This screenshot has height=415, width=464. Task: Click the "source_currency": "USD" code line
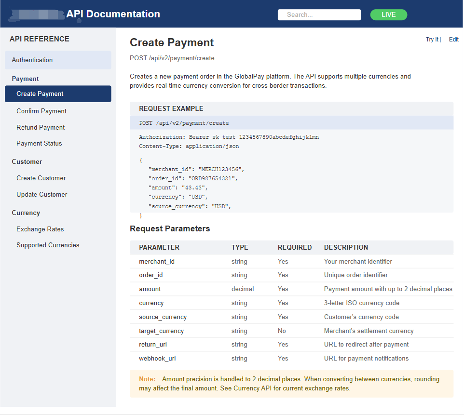pyautogui.click(x=190, y=206)
